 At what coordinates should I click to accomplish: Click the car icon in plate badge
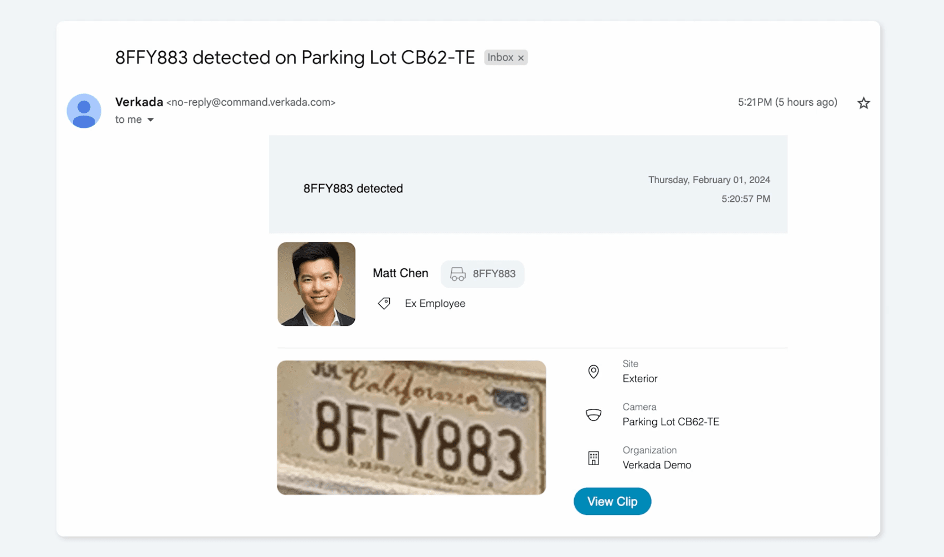click(x=457, y=274)
